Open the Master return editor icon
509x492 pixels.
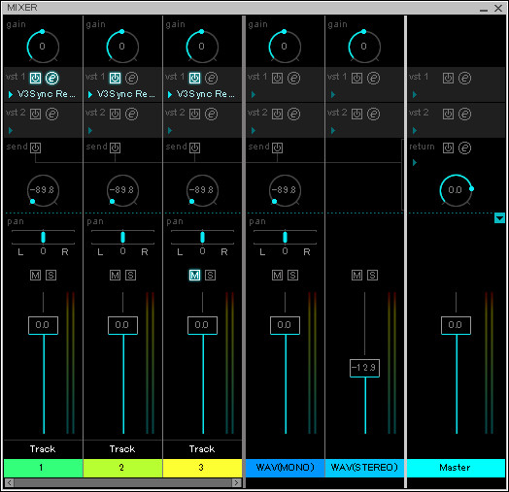pyautogui.click(x=464, y=148)
